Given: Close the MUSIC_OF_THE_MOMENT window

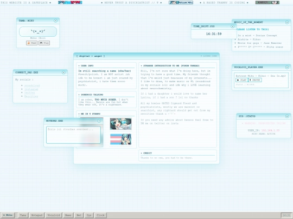Looking at the screenshot, I should [x=287, y=22].
